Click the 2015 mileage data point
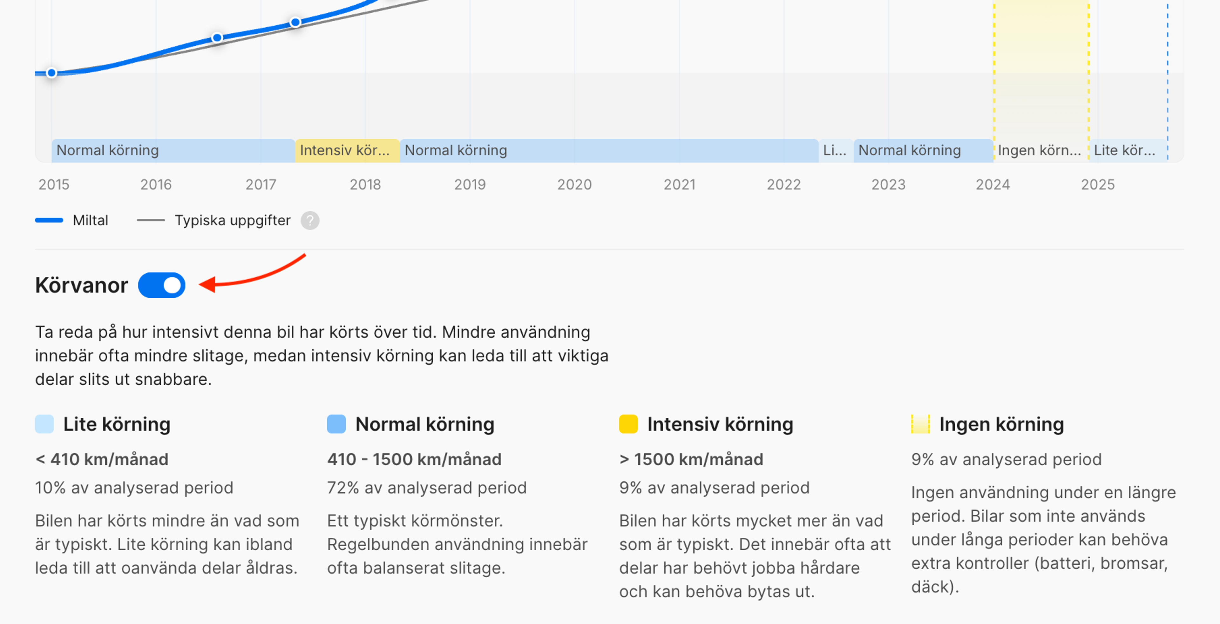The height and width of the screenshot is (624, 1220). (51, 73)
